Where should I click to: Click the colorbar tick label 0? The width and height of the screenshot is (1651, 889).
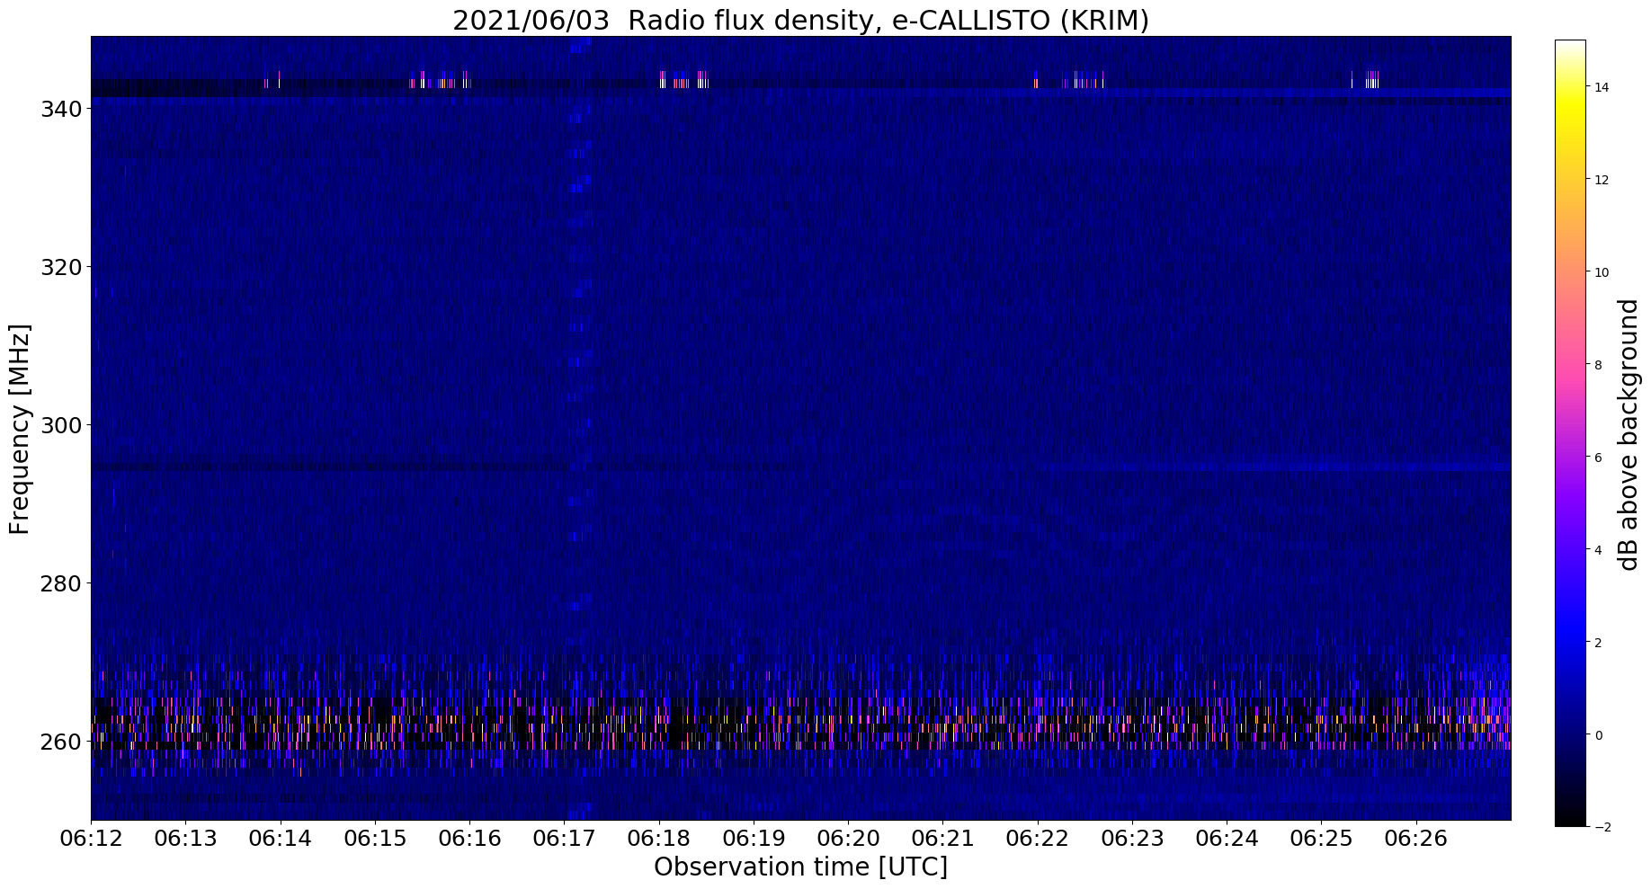click(1598, 735)
